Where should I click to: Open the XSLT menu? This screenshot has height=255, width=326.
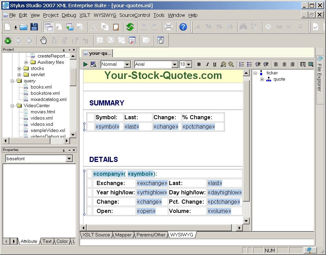pos(85,15)
